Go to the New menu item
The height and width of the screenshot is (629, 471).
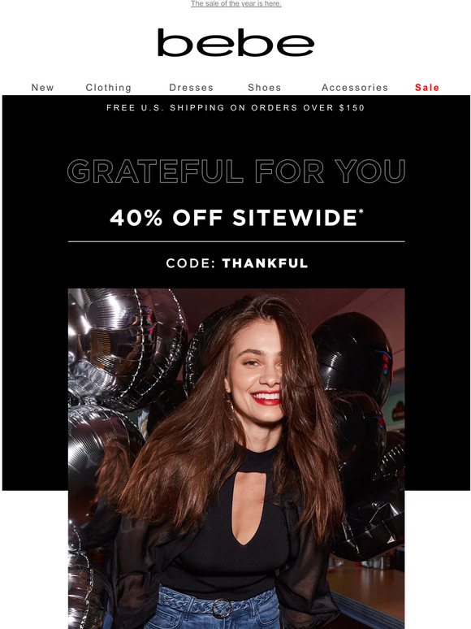pos(42,88)
